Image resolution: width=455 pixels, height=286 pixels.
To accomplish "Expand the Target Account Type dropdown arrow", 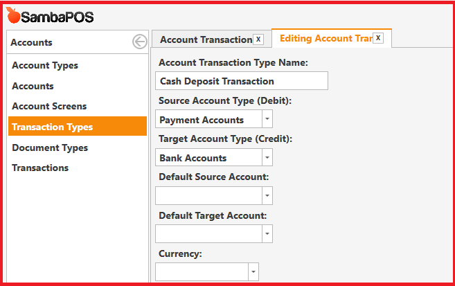I will [267, 157].
